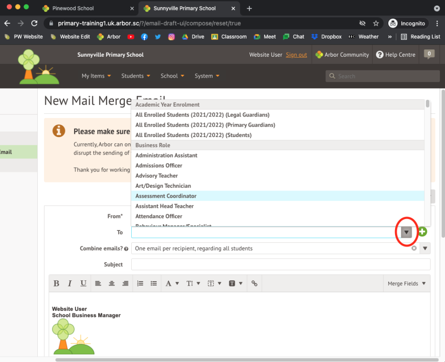The height and width of the screenshot is (362, 445).
Task: Click the insert link icon
Action: (254, 284)
